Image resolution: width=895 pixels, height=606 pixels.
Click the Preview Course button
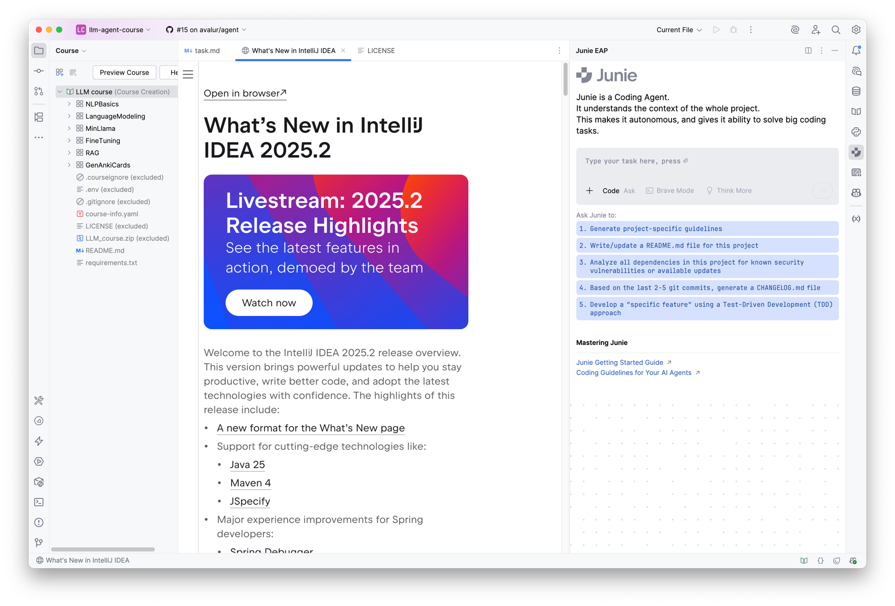click(124, 72)
